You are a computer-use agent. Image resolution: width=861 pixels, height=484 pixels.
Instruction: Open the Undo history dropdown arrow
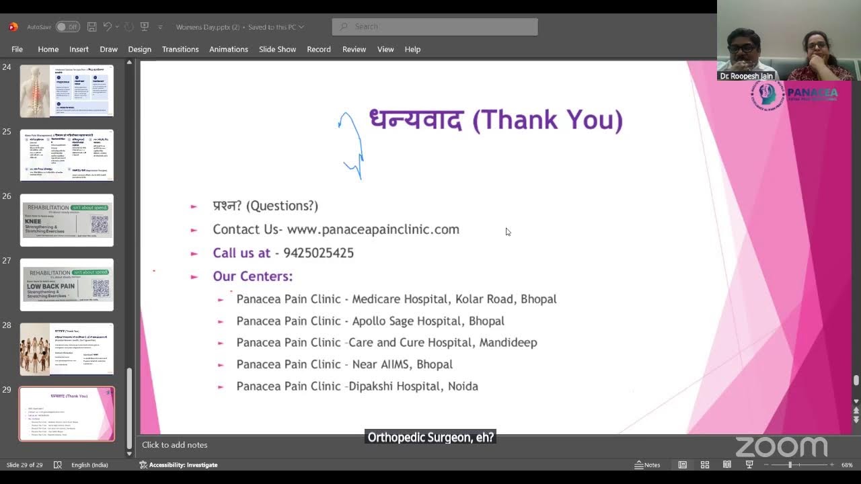[117, 27]
